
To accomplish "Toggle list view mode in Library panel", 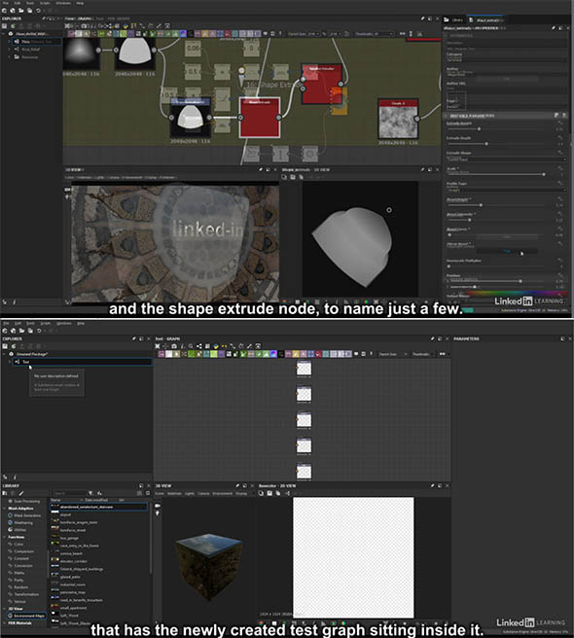I will (x=140, y=493).
